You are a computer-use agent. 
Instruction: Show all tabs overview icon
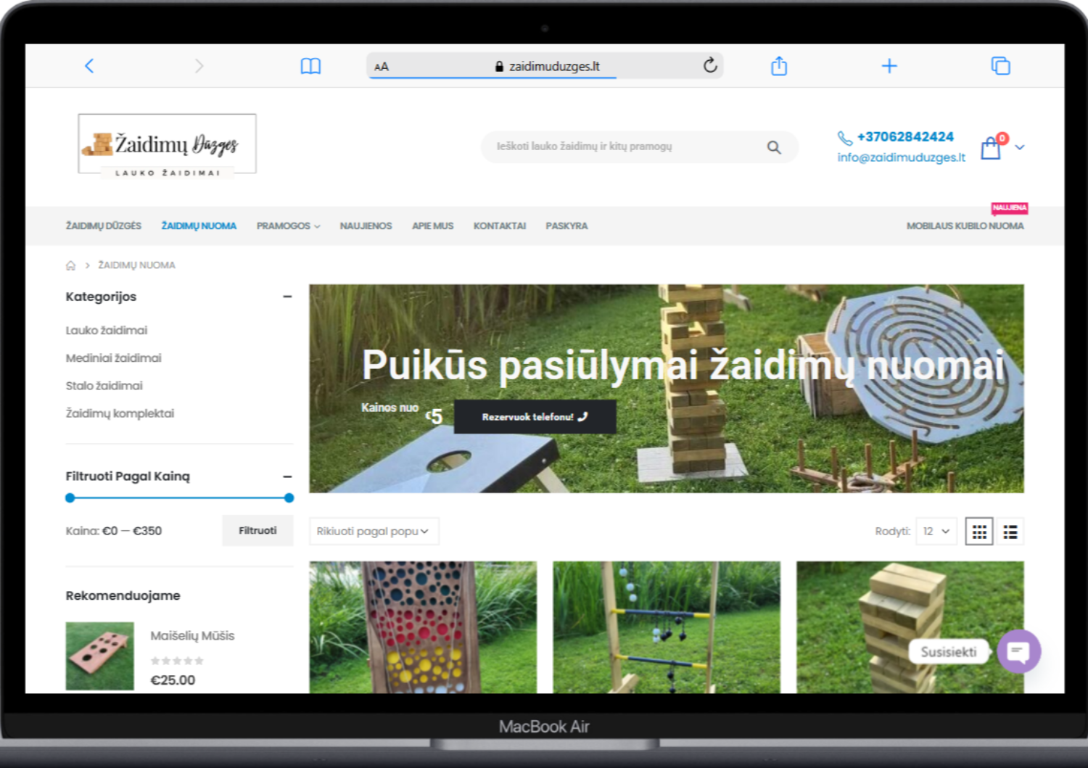[x=1000, y=66]
